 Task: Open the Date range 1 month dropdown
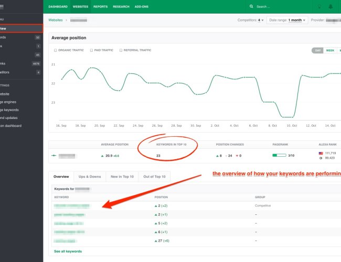[x=287, y=20]
